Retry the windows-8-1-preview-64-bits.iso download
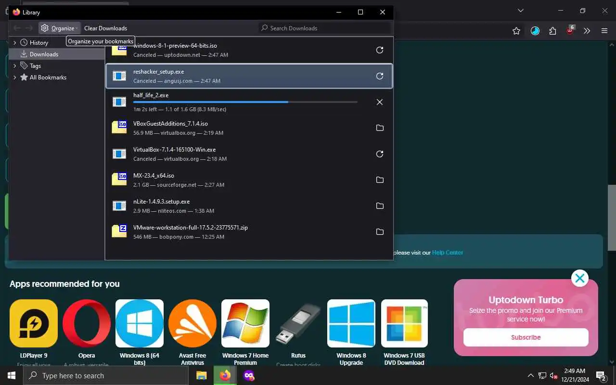Screen dimensions: 616x385 [x=380, y=50]
